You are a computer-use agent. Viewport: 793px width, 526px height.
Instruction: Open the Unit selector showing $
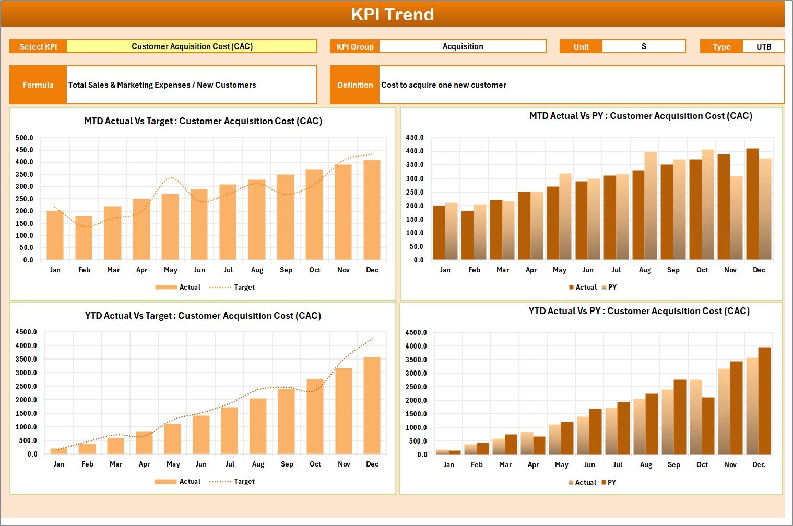coord(644,46)
